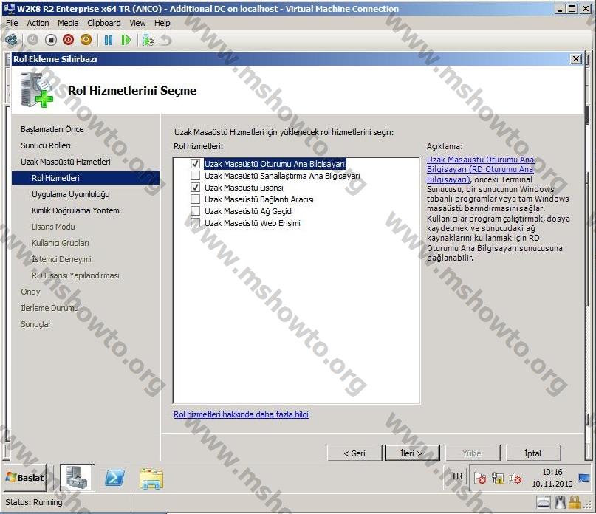This screenshot has width=596, height=514.
Task: Open Server Manager from taskbar
Action: point(77,478)
